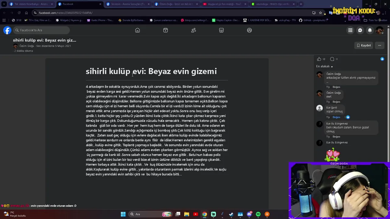Focus the Facebook'ta Ara search box
This screenshot has height=219, width=390.
tap(41, 30)
